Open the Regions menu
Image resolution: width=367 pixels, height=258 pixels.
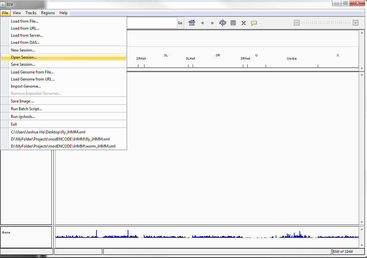(x=48, y=13)
